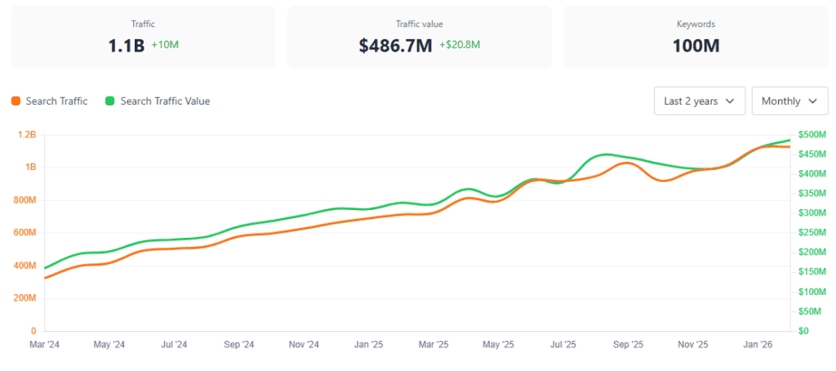This screenshot has height=371, width=836.
Task: Click the 1B left axis value
Action: point(30,167)
